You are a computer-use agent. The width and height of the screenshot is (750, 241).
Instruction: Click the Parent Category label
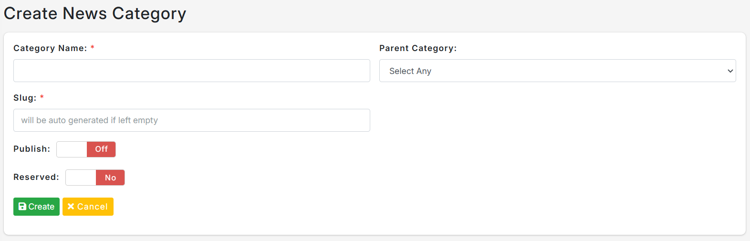coord(418,48)
